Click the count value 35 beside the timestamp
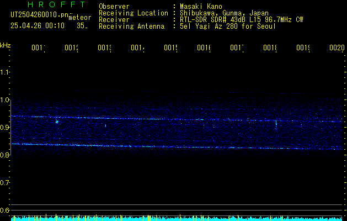347x221 pixels. 82,26
